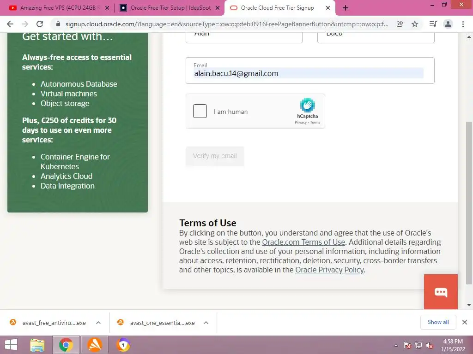Go back using the browser back arrow
Image resolution: width=473 pixels, height=354 pixels.
[10, 24]
